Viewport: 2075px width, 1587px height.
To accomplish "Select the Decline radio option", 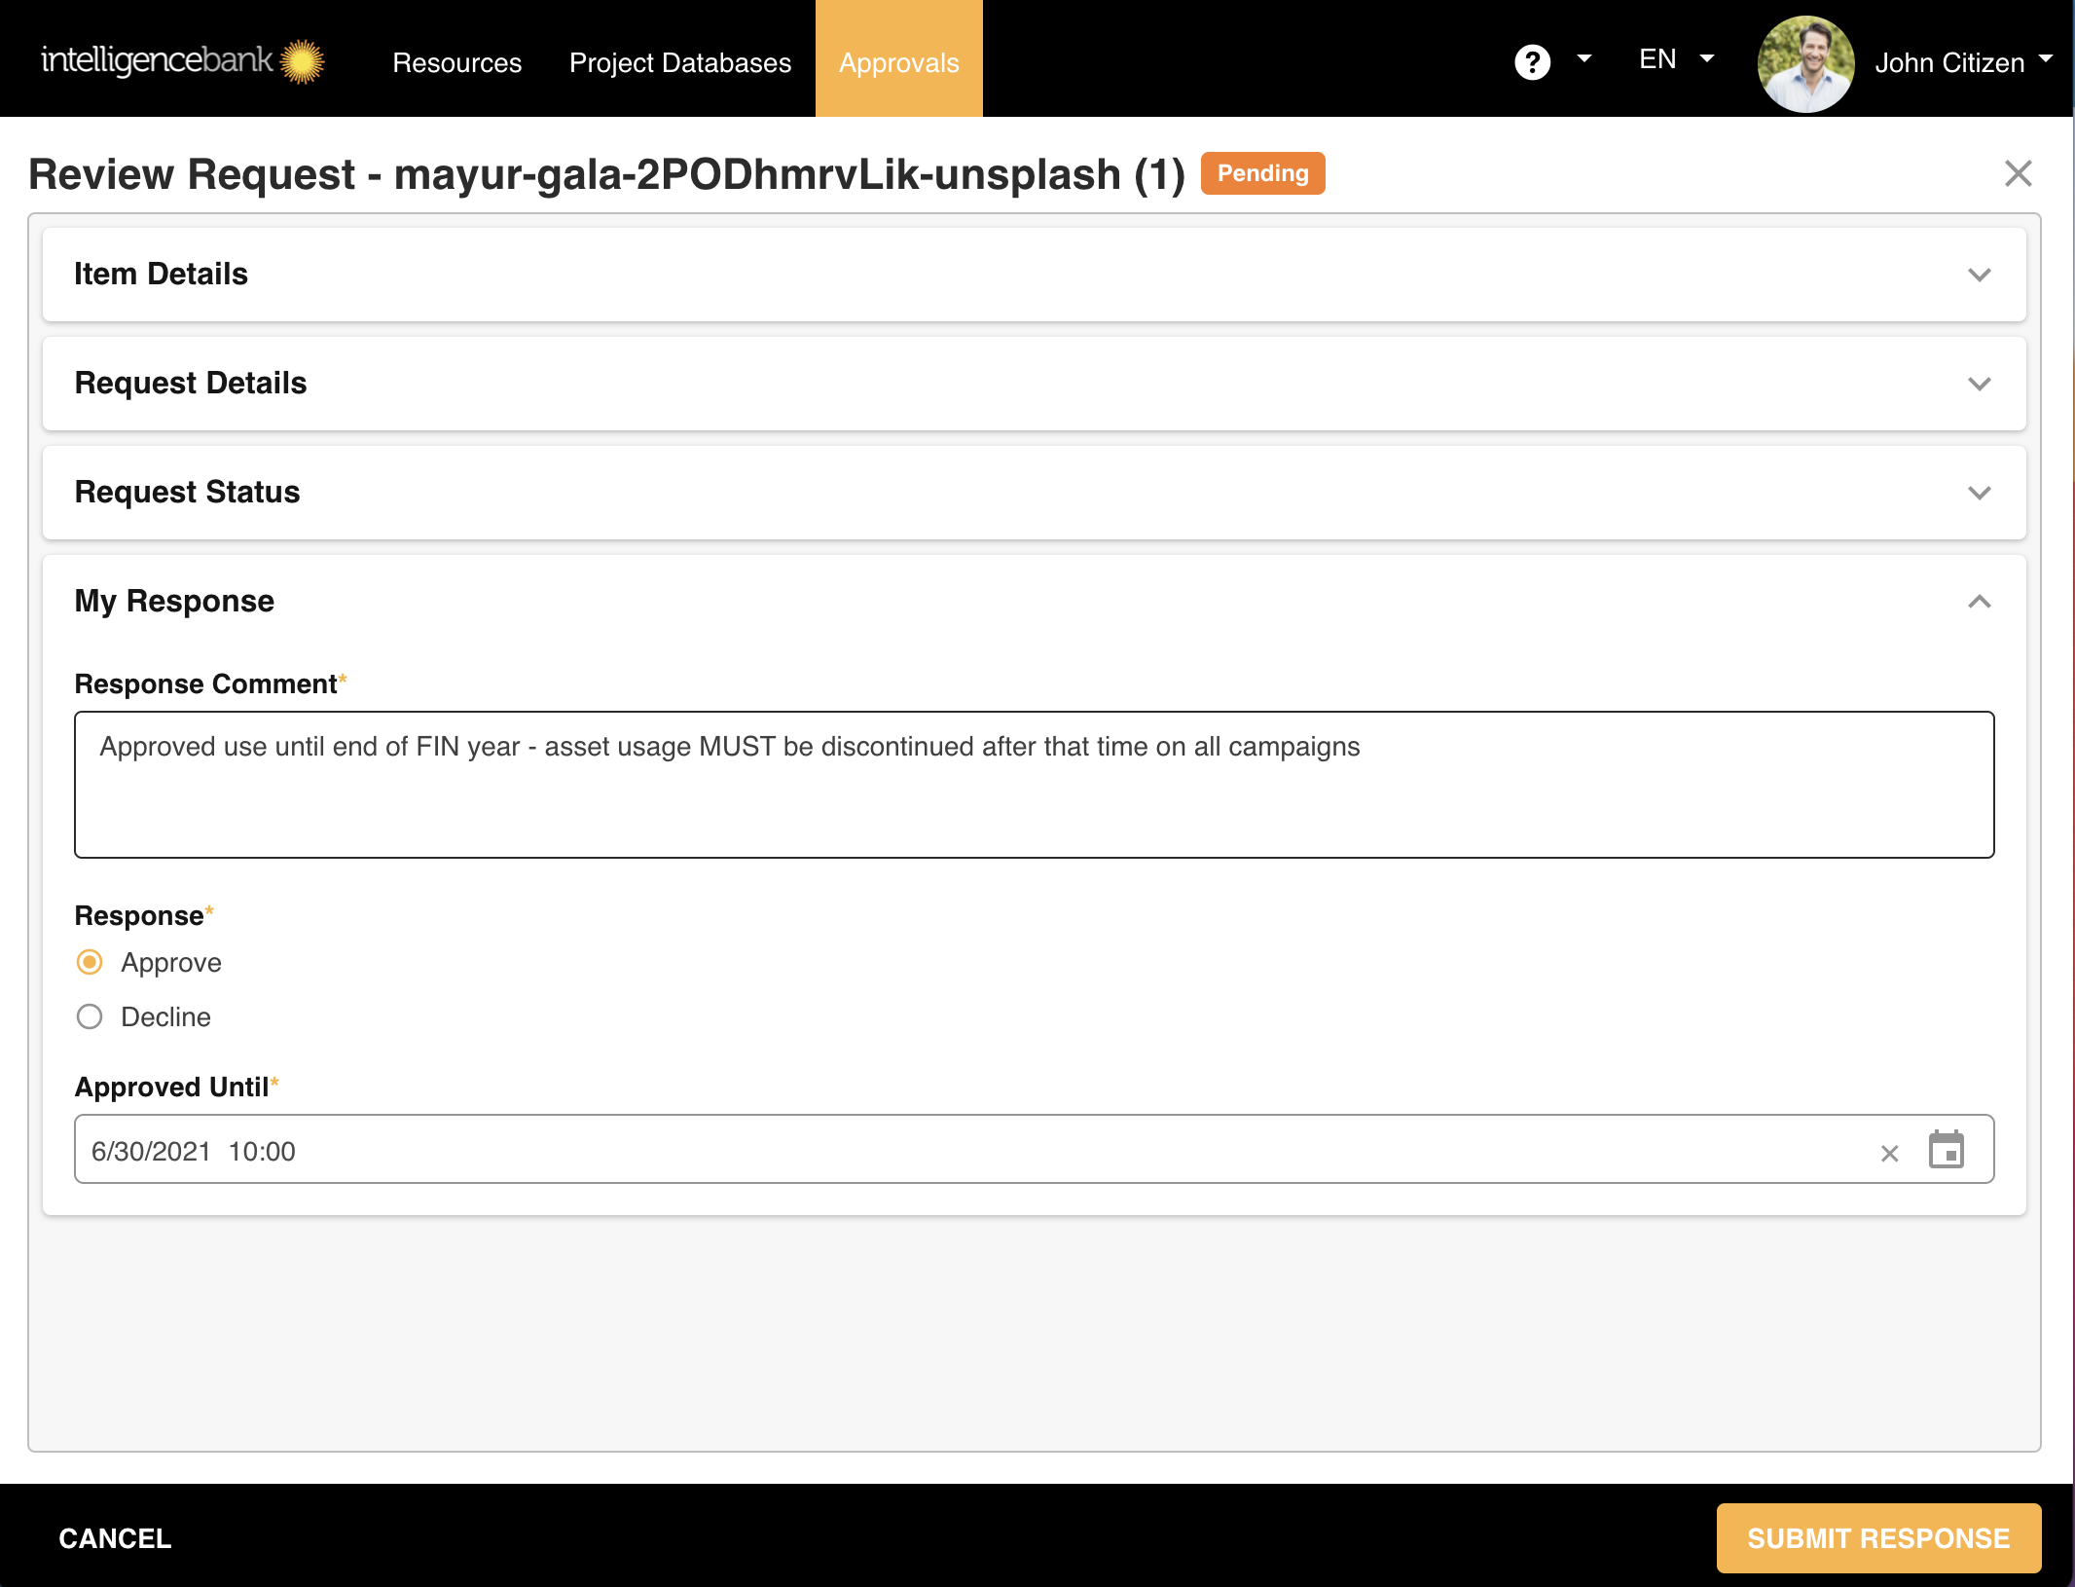I will coord(90,1016).
